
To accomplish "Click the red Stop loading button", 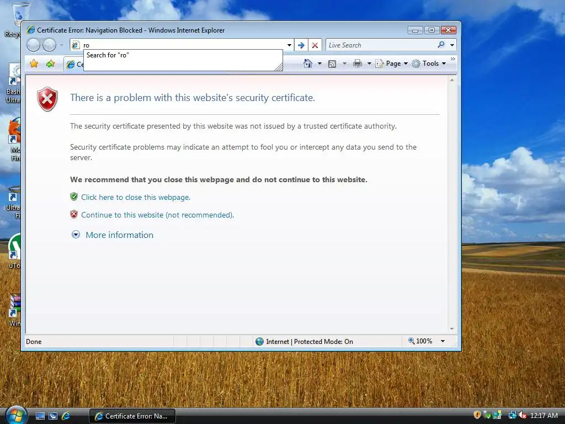I will [315, 45].
